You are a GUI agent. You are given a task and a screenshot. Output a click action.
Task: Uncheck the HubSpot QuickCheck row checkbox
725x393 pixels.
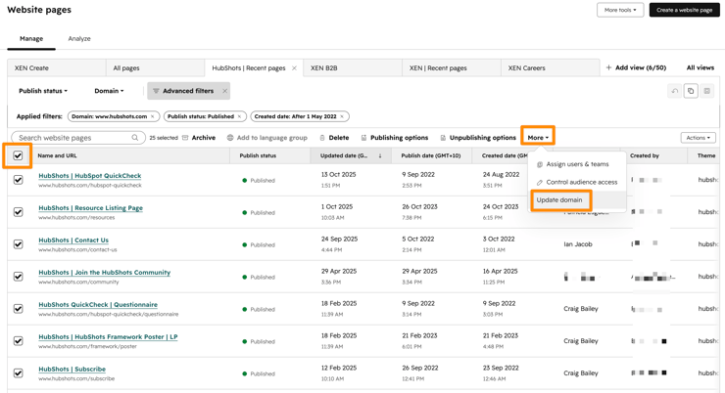[18, 180]
